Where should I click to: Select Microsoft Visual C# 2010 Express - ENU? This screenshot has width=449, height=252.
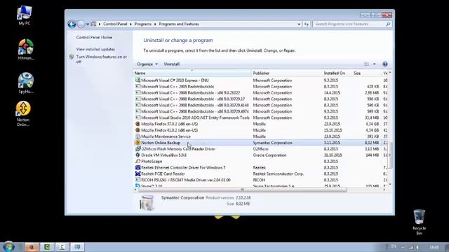tap(261, 80)
